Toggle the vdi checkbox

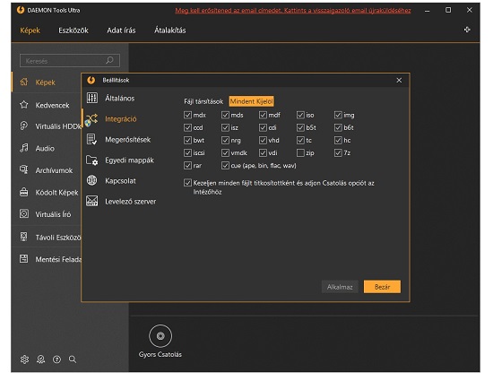[x=263, y=152]
